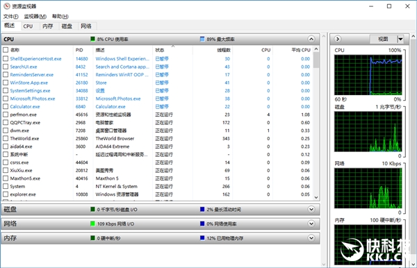
Task: Select the System process name
Action: 17,186
